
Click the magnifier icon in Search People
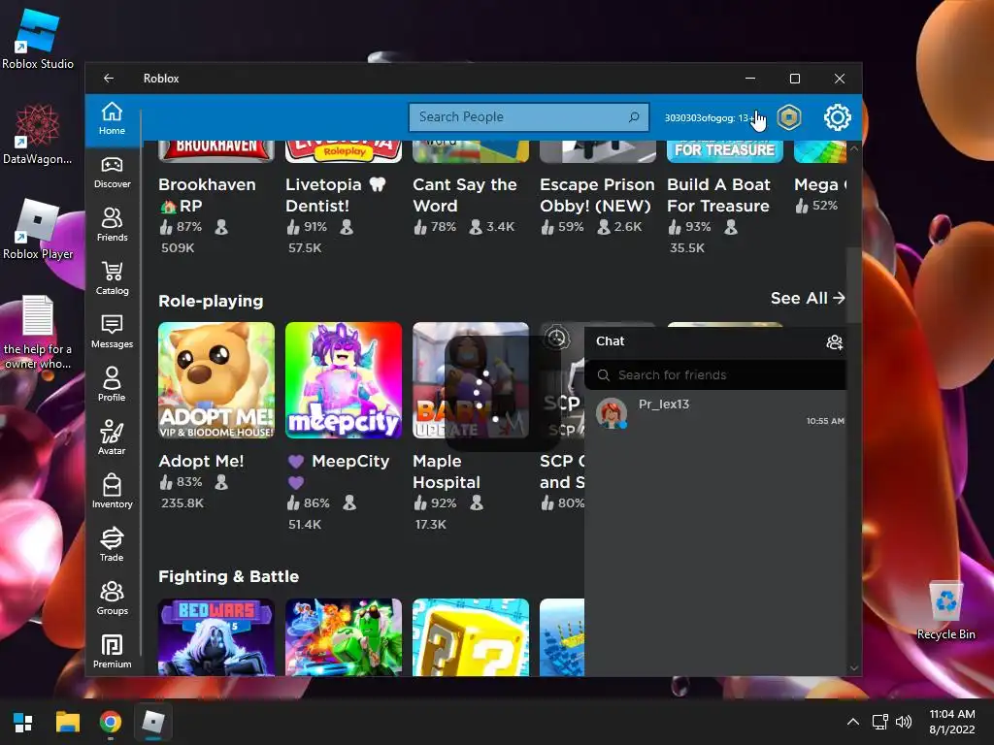(633, 117)
